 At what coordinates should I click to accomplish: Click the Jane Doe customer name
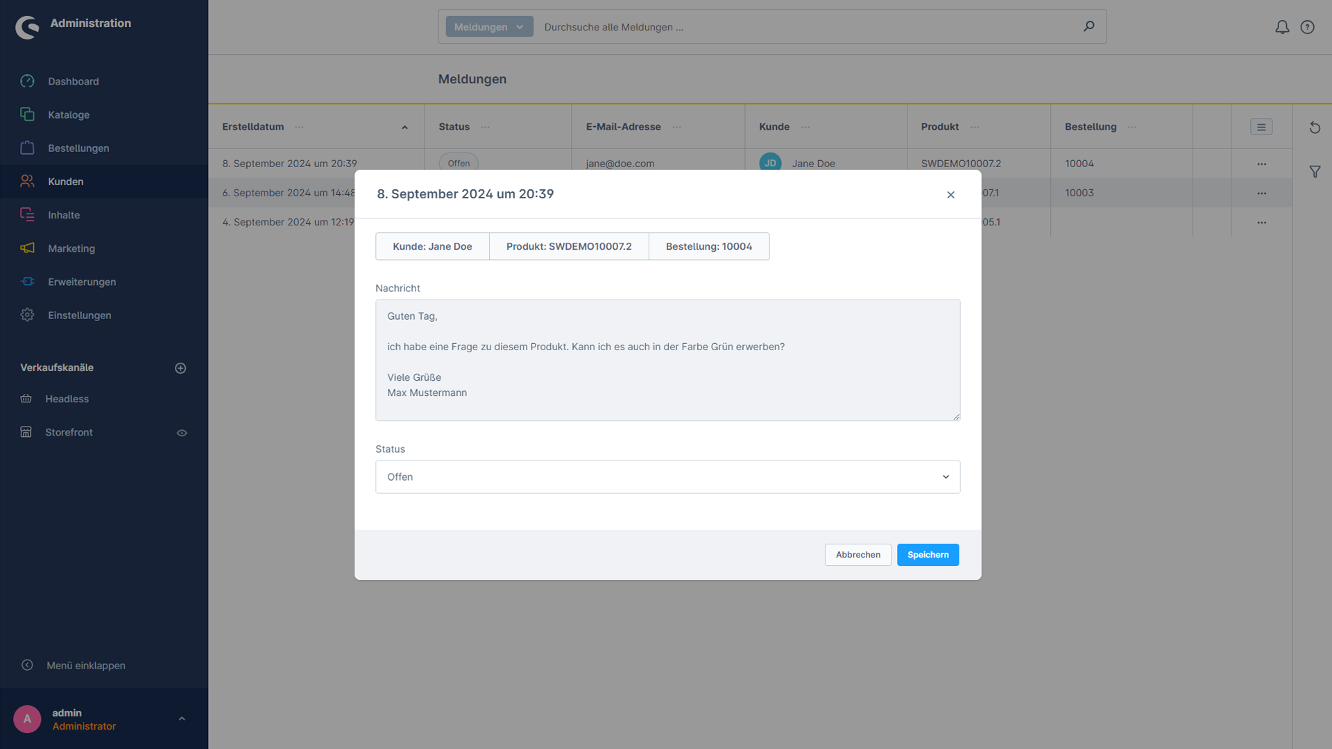pos(813,164)
